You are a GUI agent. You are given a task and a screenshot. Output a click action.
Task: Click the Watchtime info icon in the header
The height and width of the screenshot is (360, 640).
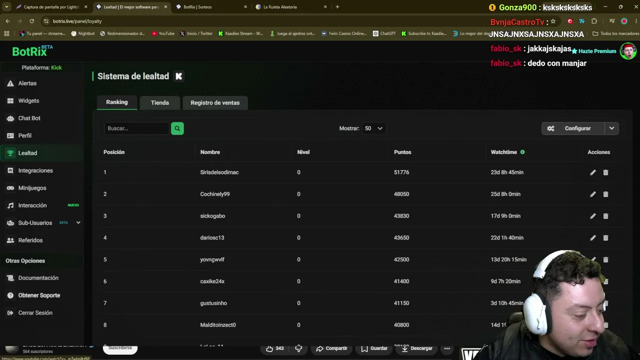(522, 152)
